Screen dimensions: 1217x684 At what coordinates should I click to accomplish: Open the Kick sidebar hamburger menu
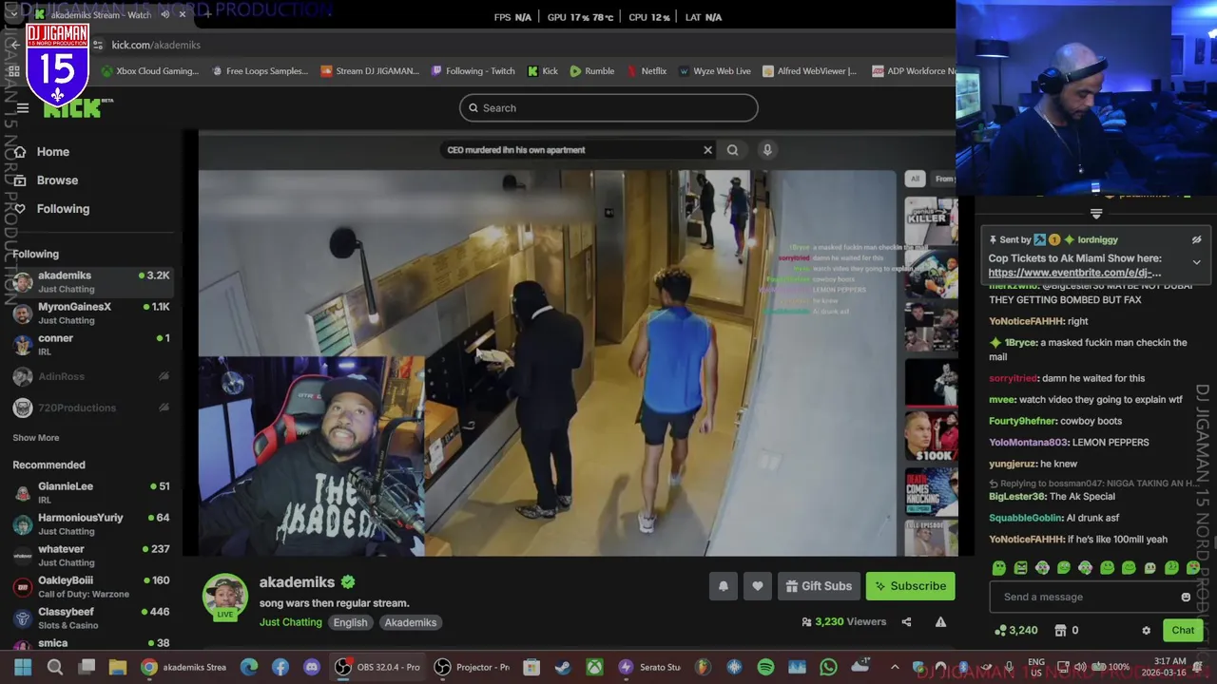[x=22, y=108]
